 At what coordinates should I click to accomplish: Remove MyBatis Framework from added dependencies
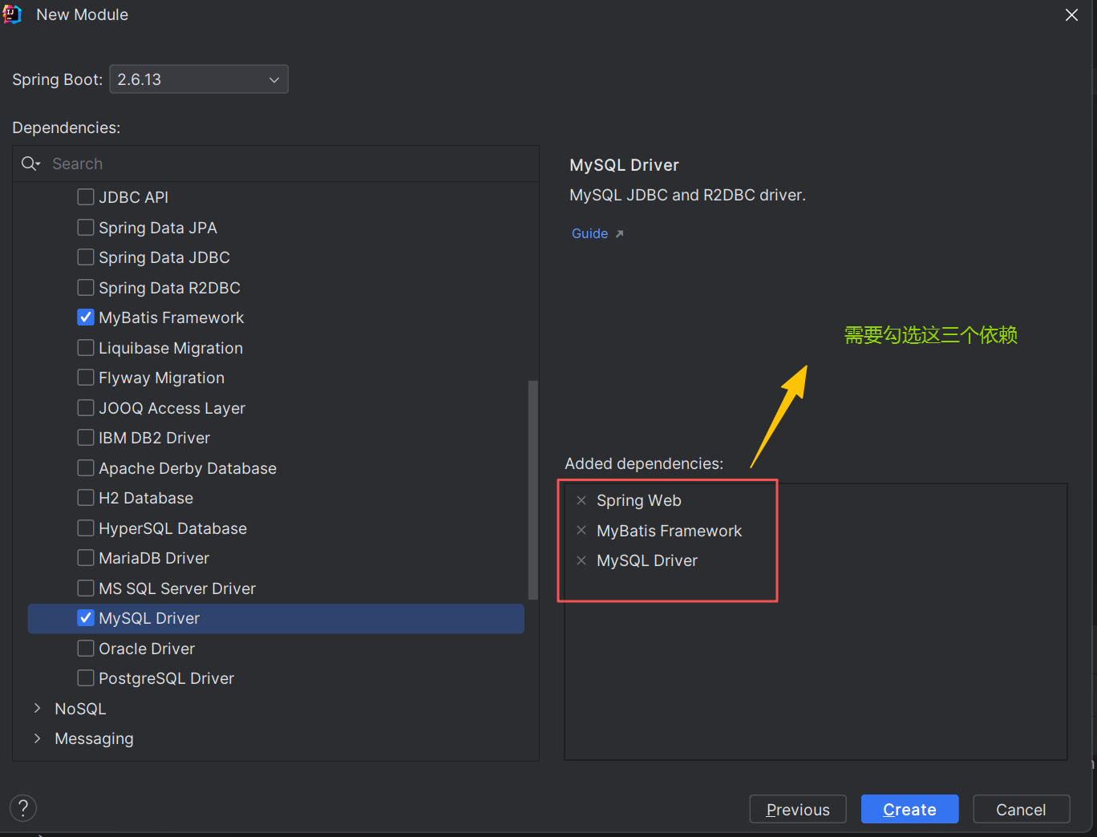point(581,531)
